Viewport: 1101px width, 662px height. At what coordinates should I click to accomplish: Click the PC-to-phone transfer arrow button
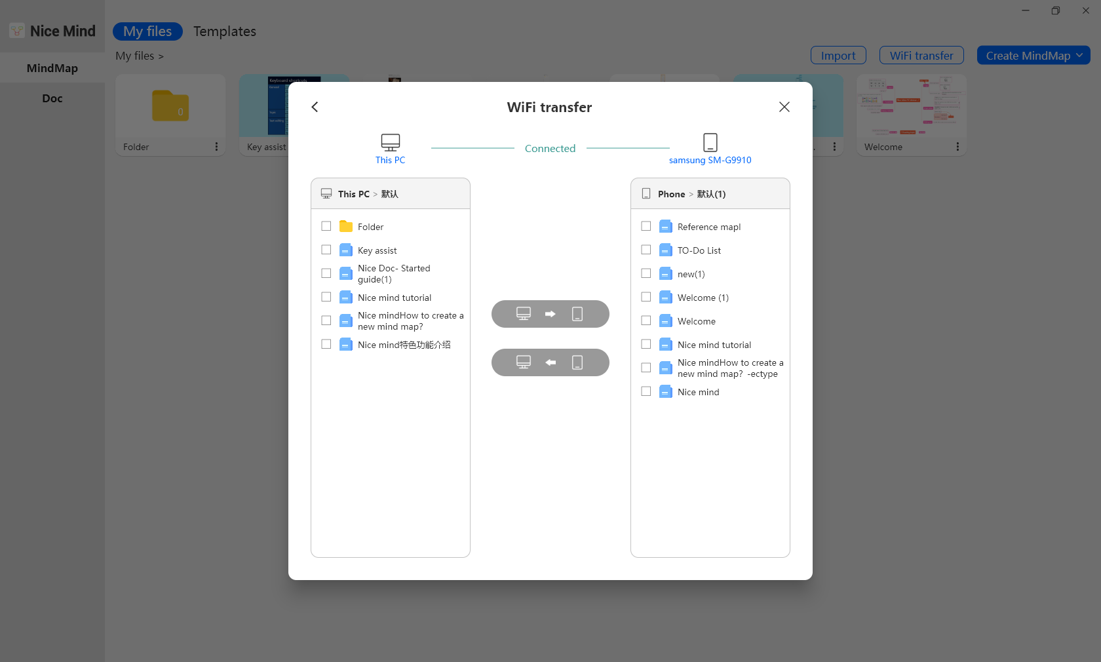click(x=550, y=314)
